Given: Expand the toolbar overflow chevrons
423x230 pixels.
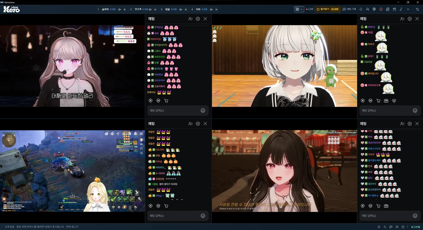Looking at the screenshot, I should tap(408, 9).
